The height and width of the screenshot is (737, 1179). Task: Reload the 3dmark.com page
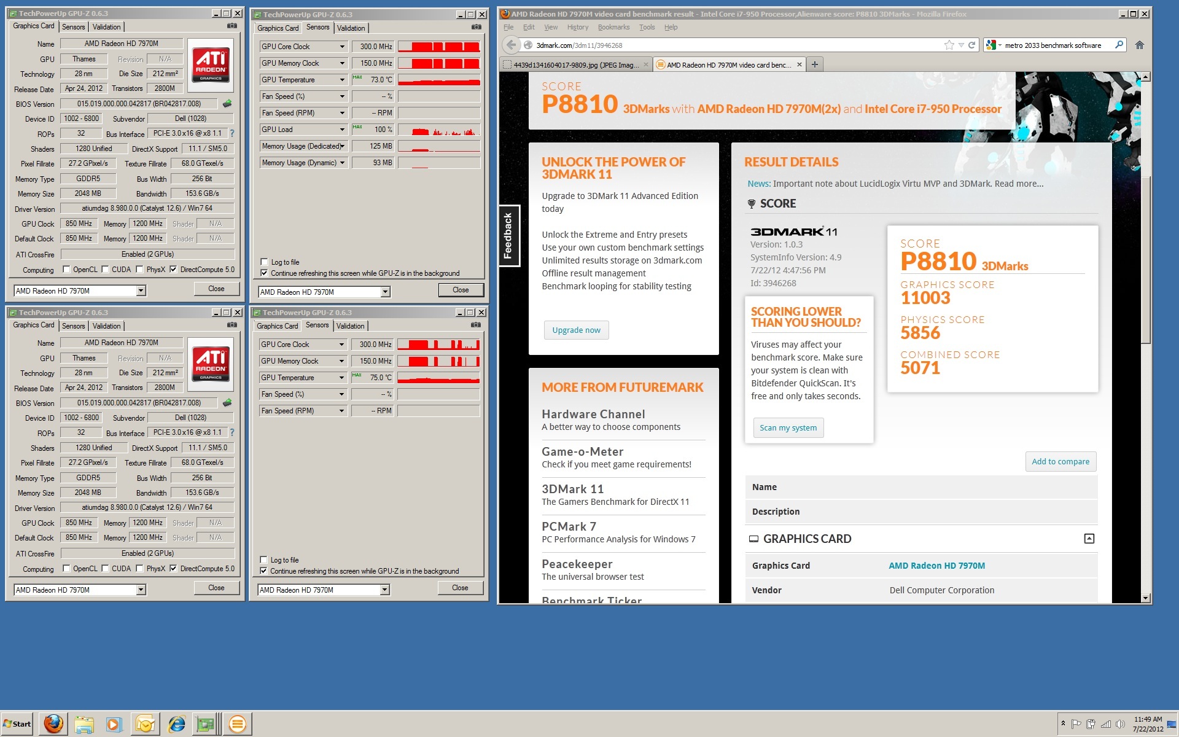tap(971, 45)
